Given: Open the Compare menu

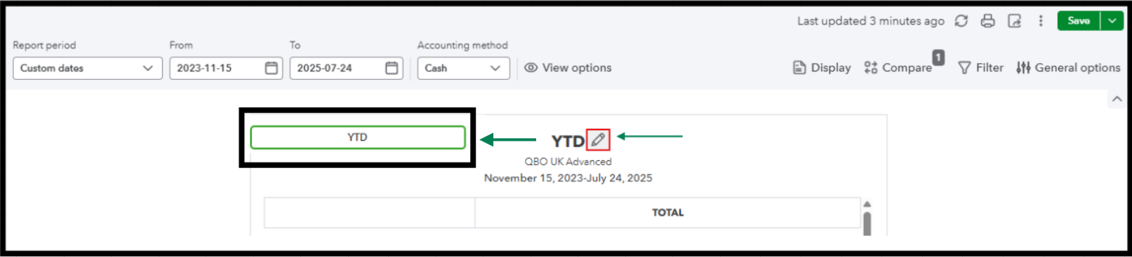Looking at the screenshot, I should pyautogui.click(x=898, y=68).
